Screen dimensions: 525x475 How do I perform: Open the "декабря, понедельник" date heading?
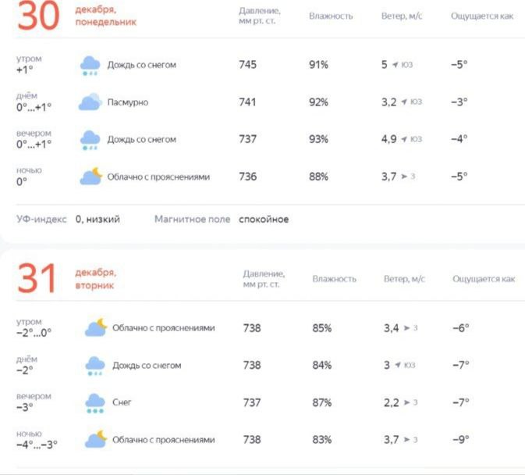[x=105, y=16]
